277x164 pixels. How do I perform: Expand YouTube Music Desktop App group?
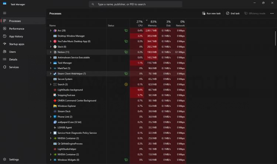(x=51, y=41)
